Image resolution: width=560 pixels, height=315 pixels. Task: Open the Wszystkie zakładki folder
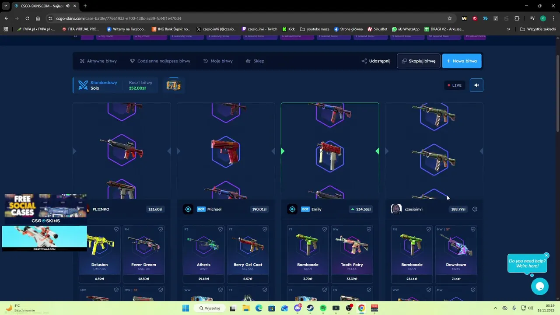(538, 29)
